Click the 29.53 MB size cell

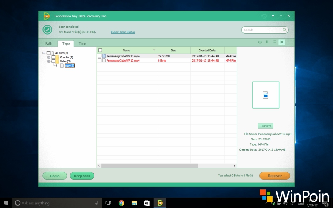tap(164, 56)
